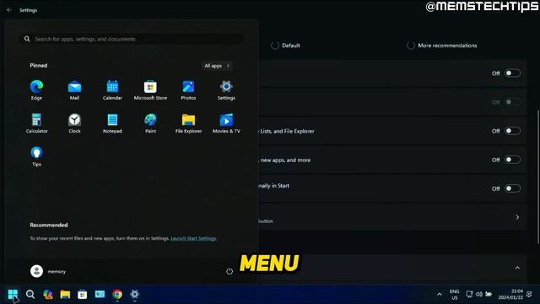Open Copilot icon on taskbar

coord(48,294)
